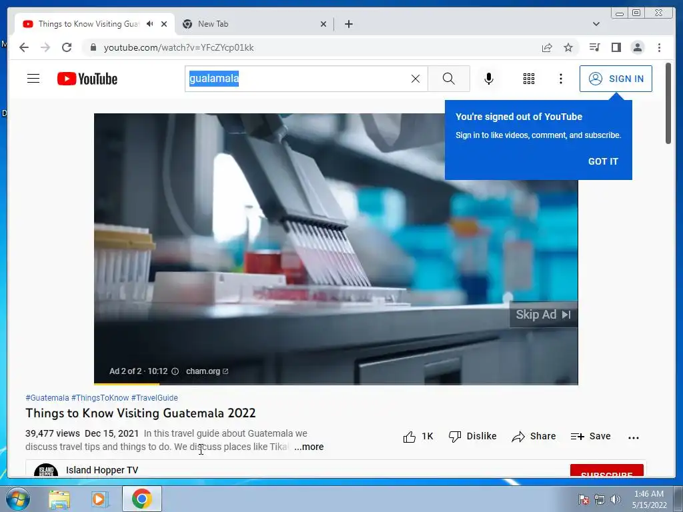
Task: Click the ad progress bar
Action: [x=336, y=383]
